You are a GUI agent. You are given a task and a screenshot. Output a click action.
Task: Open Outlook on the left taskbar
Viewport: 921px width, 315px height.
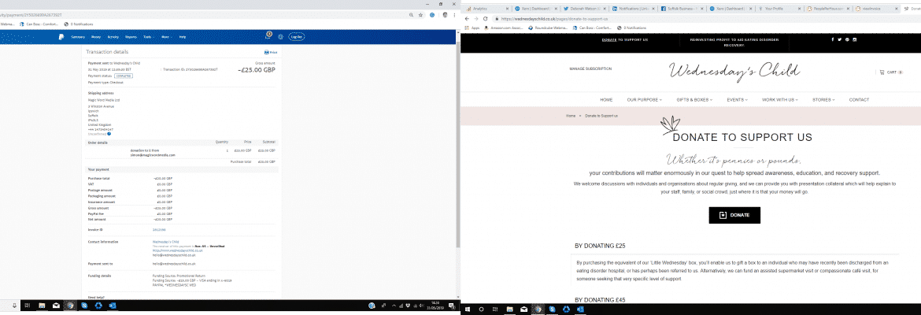point(113,306)
